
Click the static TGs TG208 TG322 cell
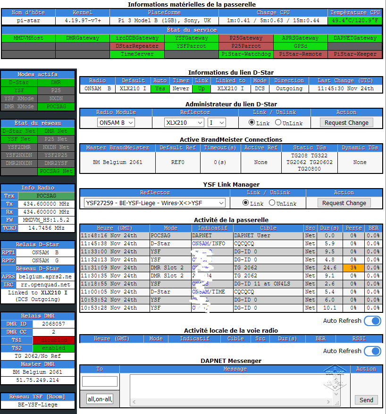point(309,163)
